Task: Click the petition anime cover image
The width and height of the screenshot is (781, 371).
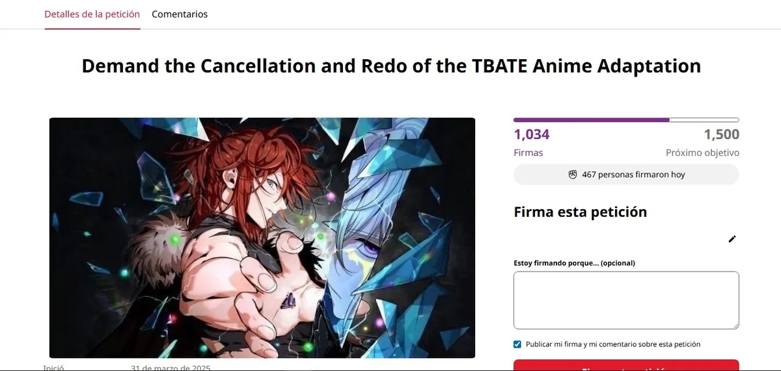Action: 262,237
